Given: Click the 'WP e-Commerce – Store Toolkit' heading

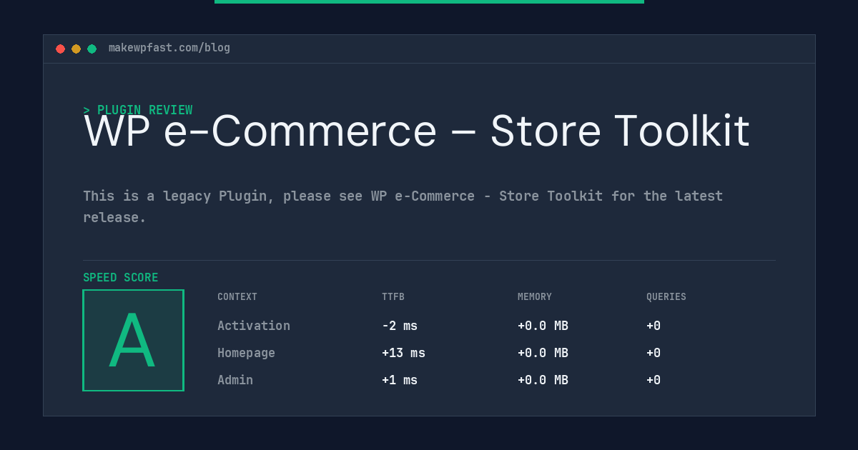Looking at the screenshot, I should click(417, 131).
